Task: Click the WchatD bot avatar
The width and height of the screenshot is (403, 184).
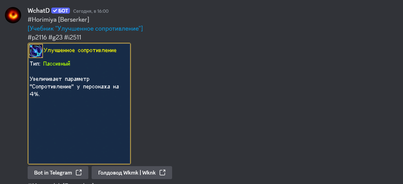Action: (x=13, y=15)
